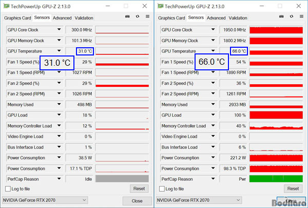Click the Memory Controller Load graph in right window

pyautogui.click(x=276, y=126)
